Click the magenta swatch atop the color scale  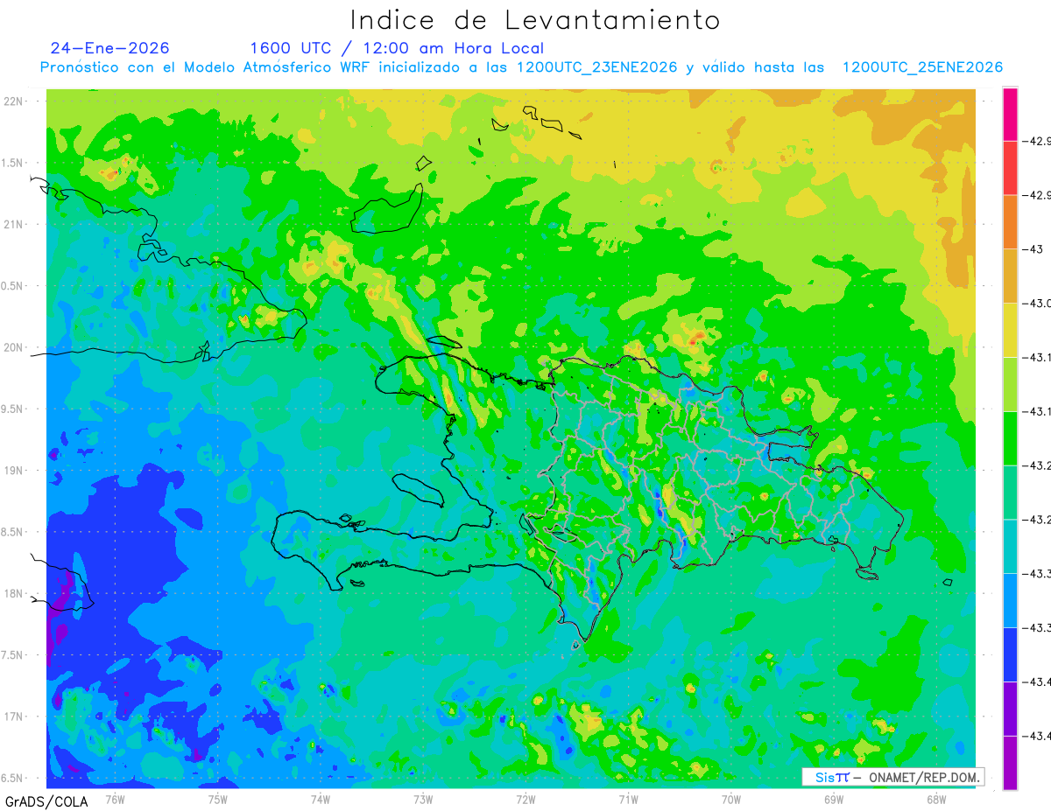(1010, 114)
